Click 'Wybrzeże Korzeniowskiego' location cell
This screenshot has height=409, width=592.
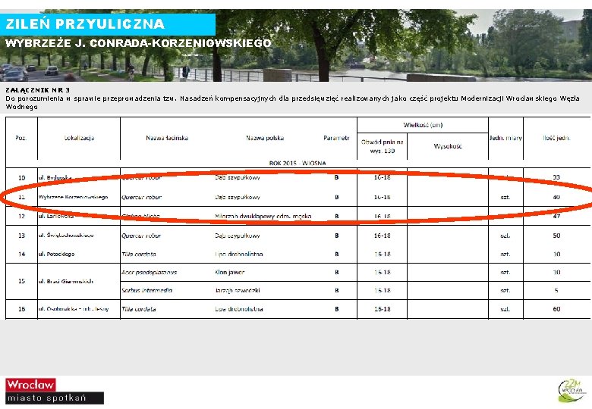74,197
